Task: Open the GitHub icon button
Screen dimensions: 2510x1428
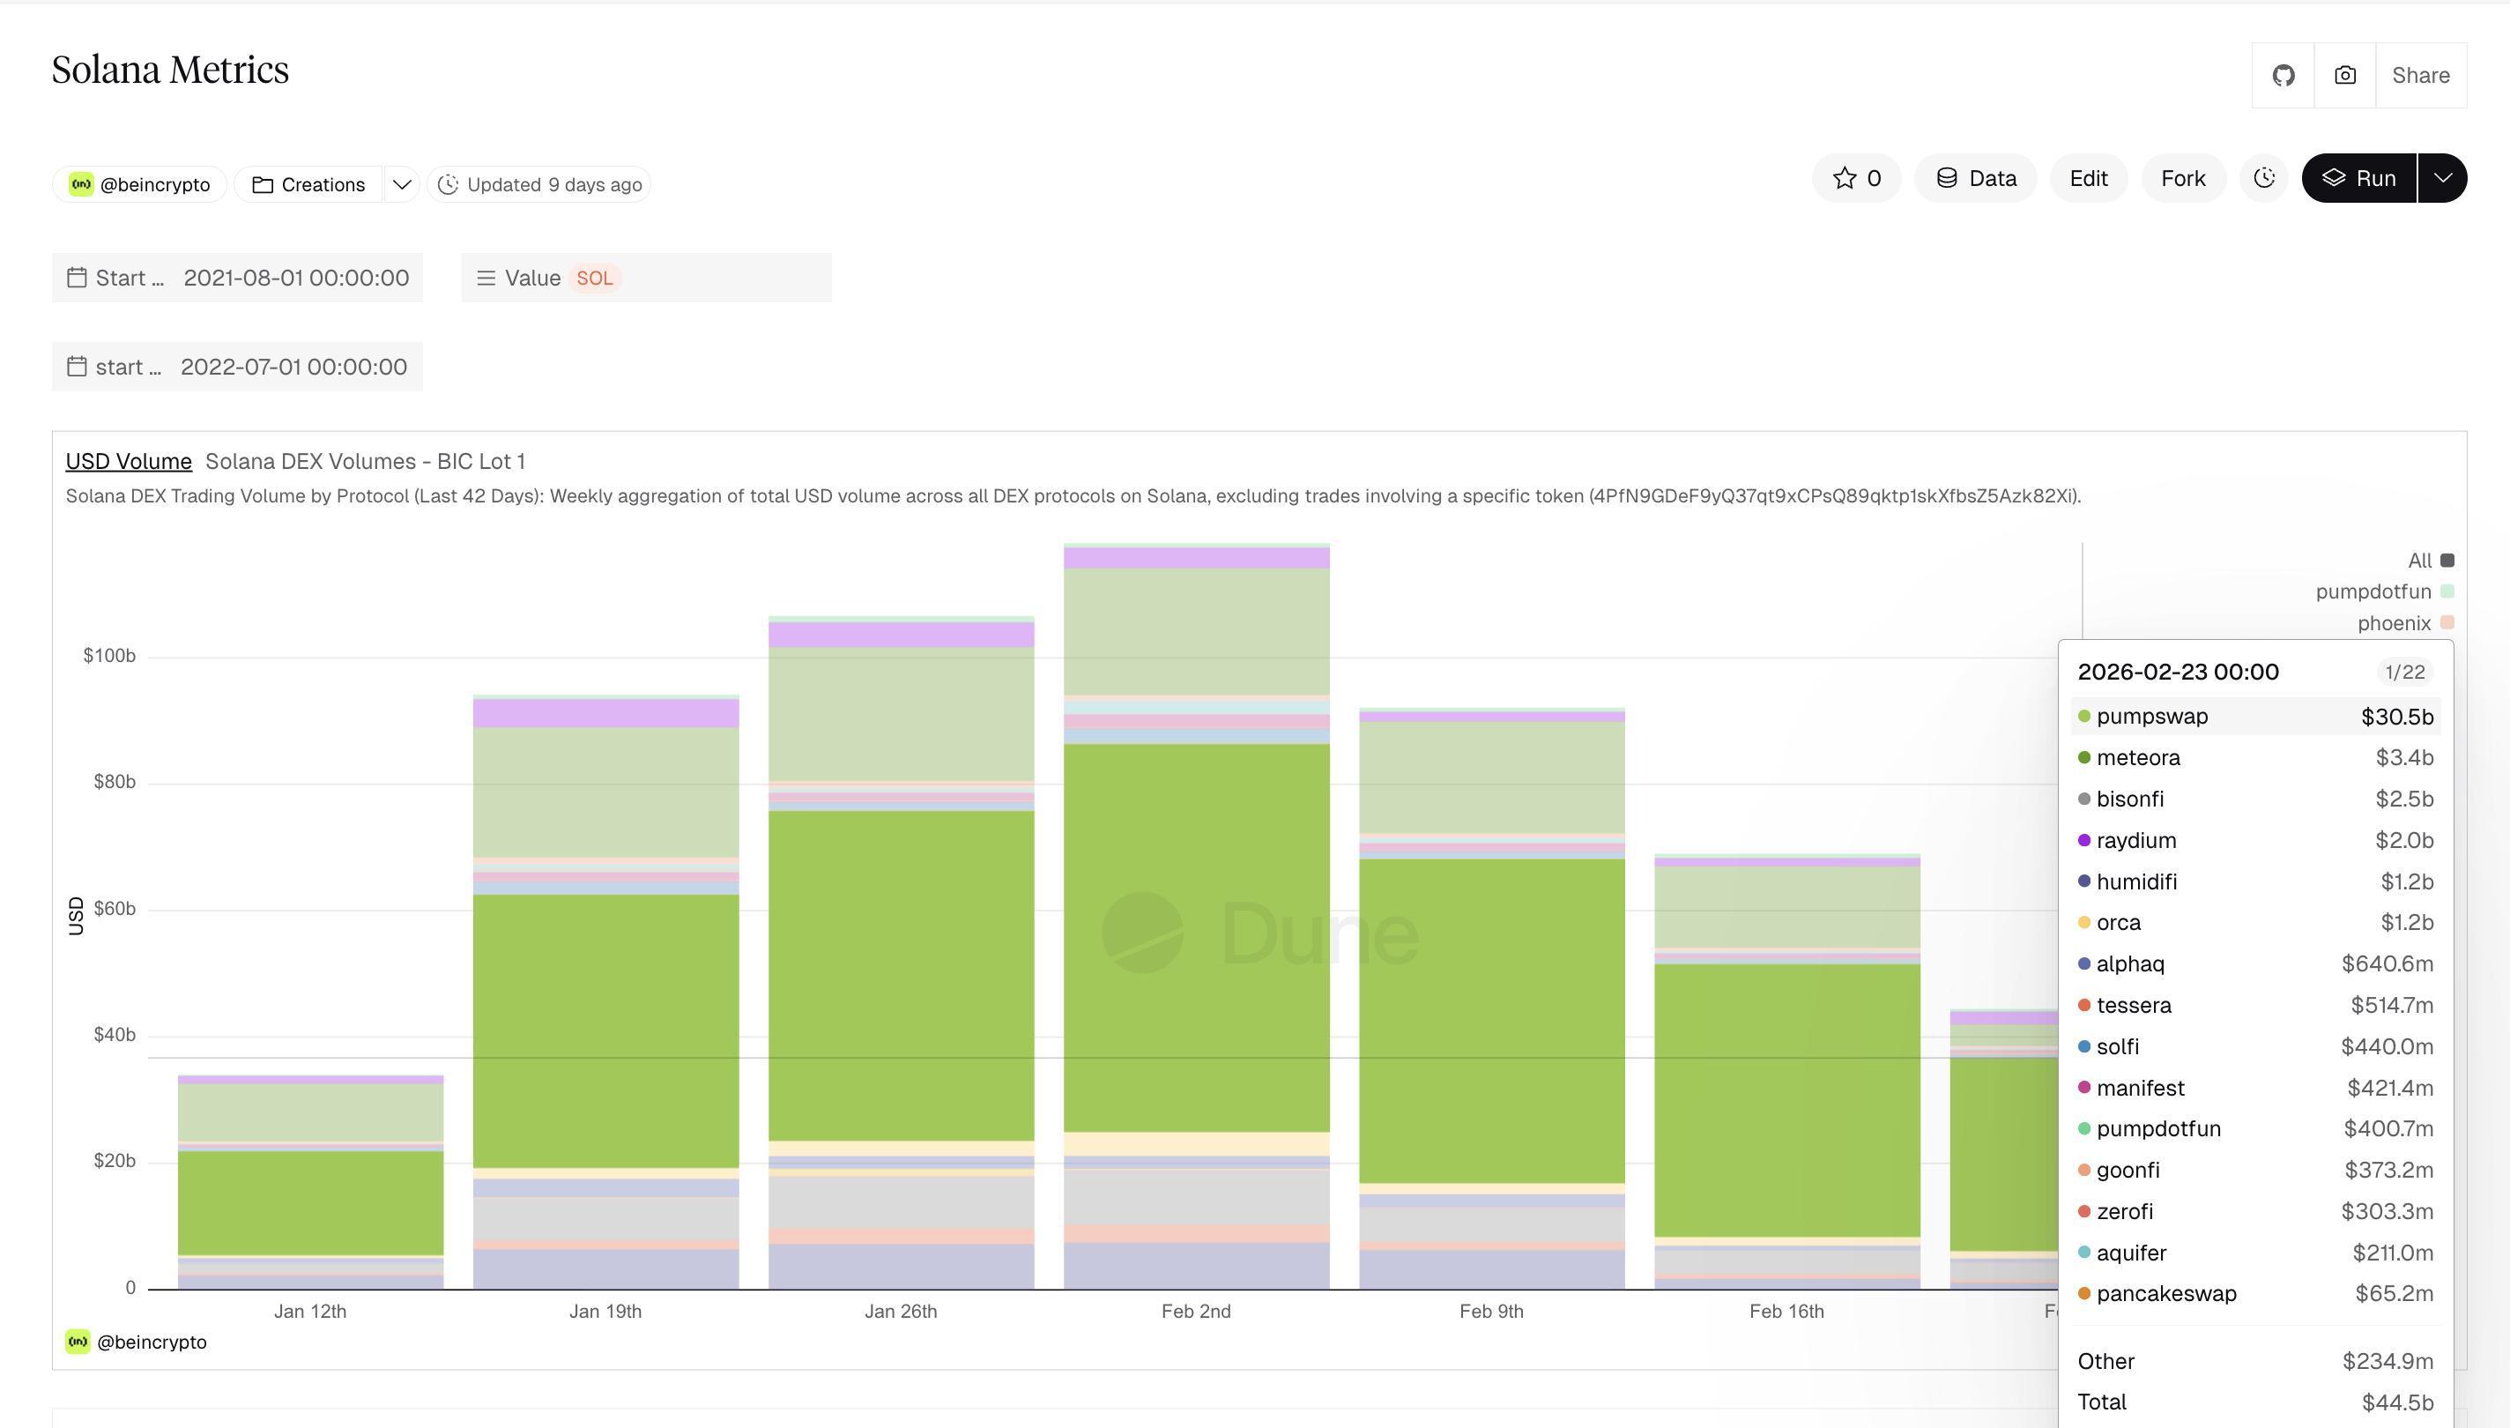Action: 2283,76
